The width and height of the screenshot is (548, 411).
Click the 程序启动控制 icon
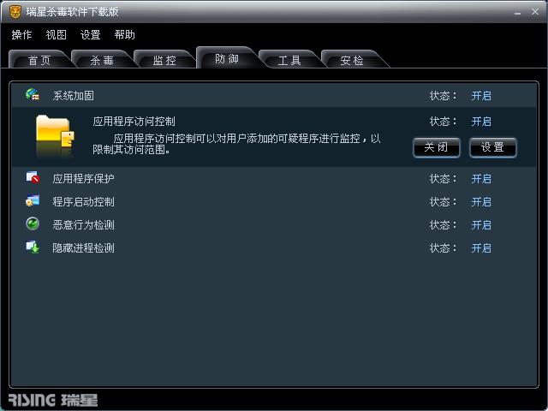tap(33, 201)
